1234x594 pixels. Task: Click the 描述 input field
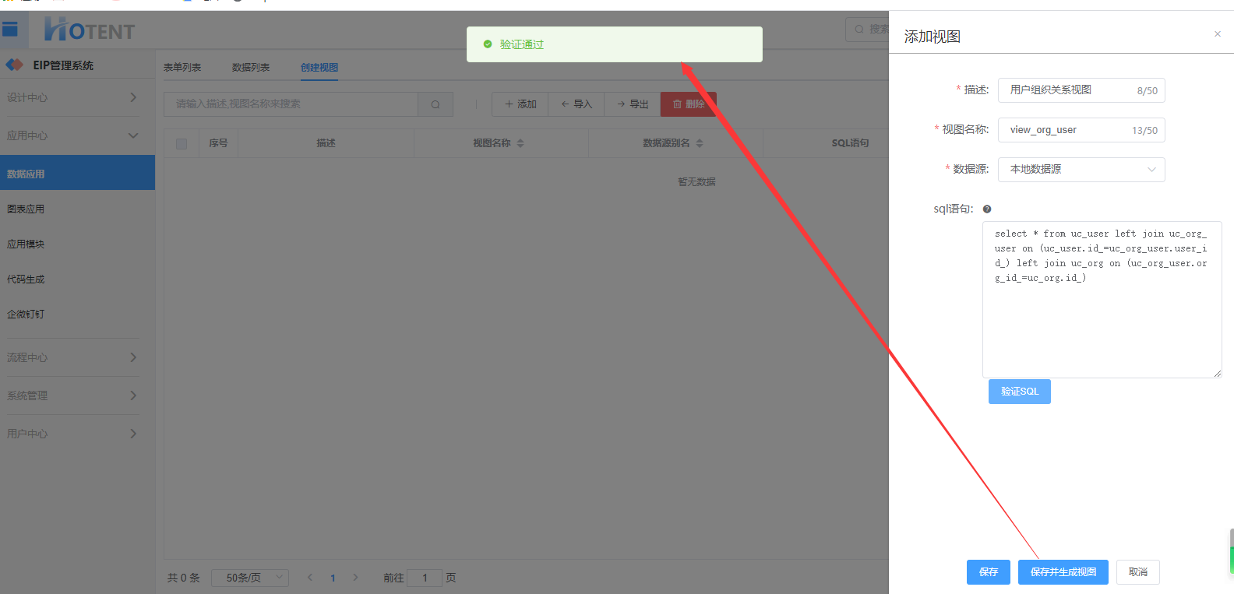pos(1081,90)
